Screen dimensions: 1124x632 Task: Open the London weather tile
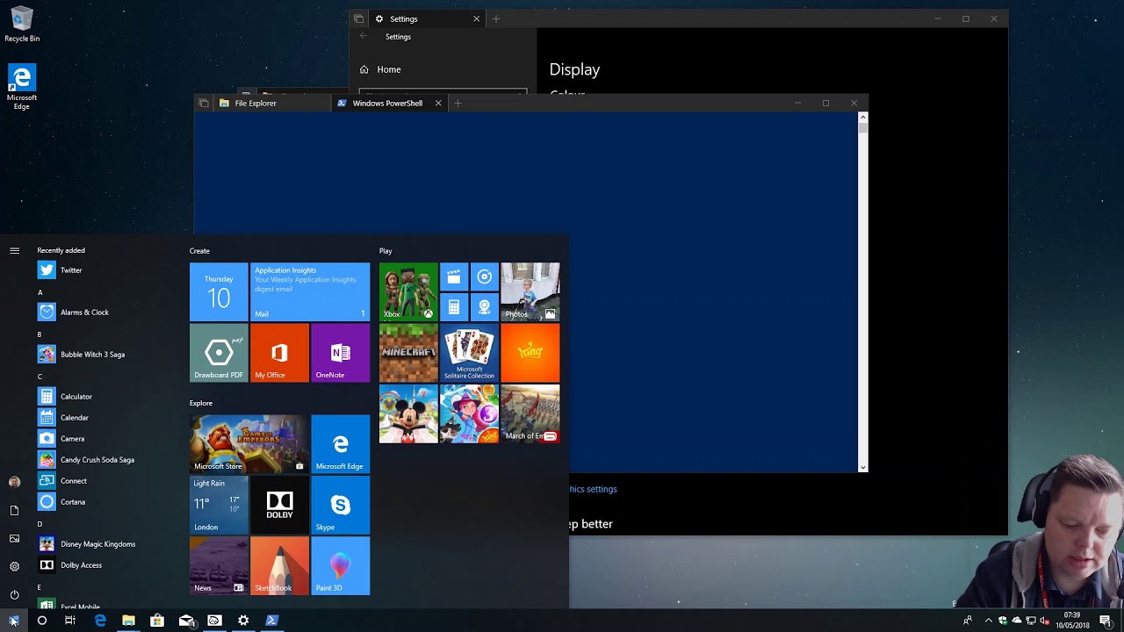pos(219,505)
